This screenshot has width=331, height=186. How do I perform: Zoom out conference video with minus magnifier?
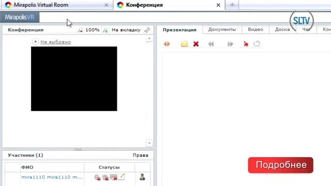pyautogui.click(x=80, y=30)
